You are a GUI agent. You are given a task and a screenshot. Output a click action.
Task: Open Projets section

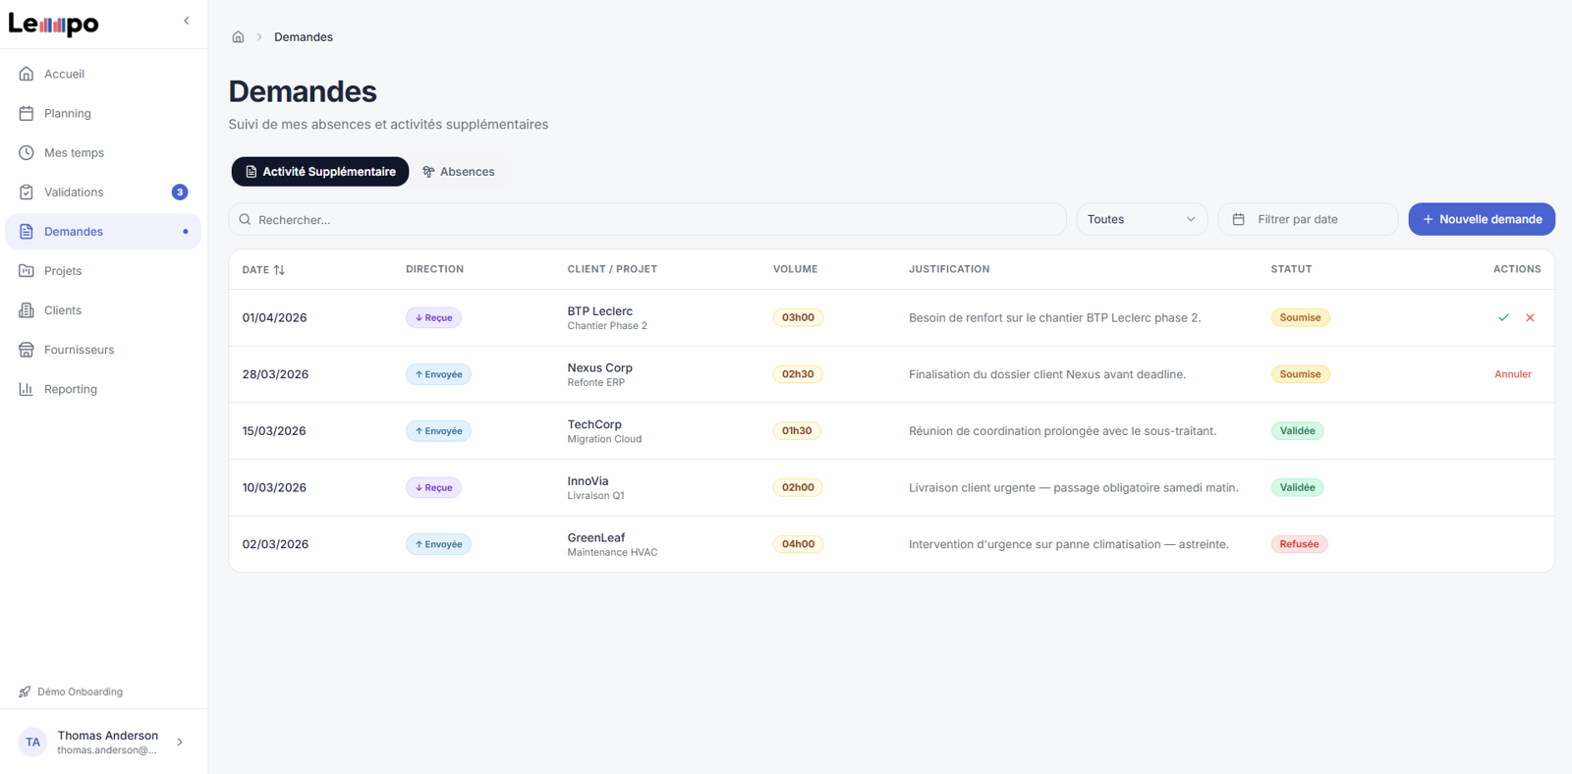103,270
